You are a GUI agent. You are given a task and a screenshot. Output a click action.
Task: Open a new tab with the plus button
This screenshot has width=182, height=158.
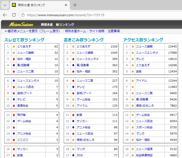[x=75, y=5]
